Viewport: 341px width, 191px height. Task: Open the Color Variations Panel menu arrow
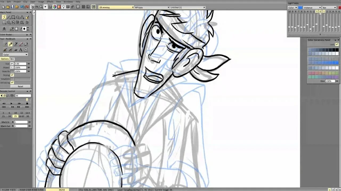click(335, 40)
